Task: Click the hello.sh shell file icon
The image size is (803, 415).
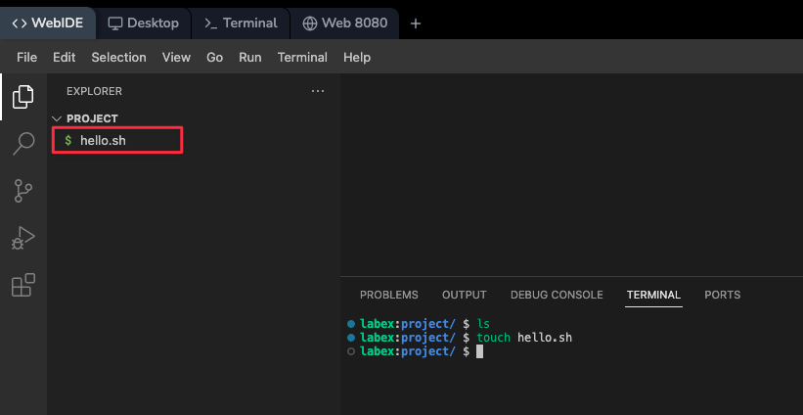Action: click(x=67, y=141)
